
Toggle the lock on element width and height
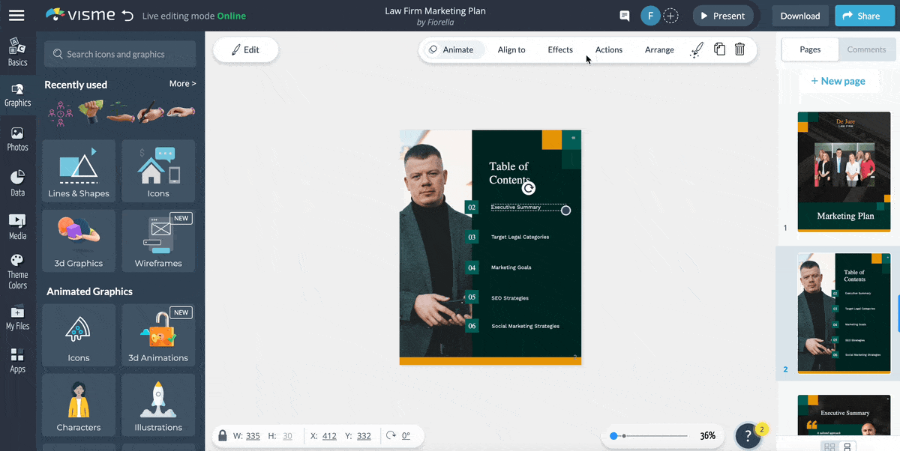pyautogui.click(x=222, y=435)
